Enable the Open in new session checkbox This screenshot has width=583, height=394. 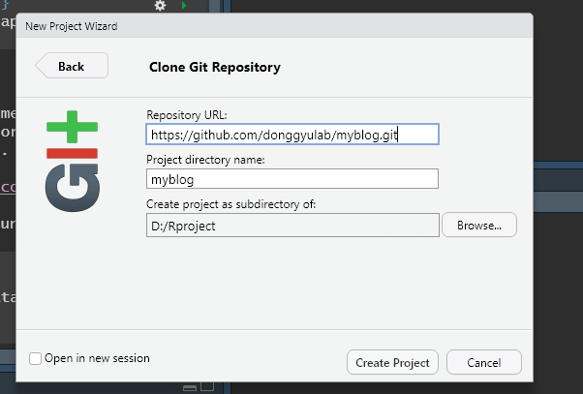pos(36,358)
